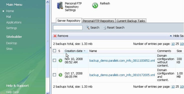Set bottom entries per page to 10

[173, 87]
